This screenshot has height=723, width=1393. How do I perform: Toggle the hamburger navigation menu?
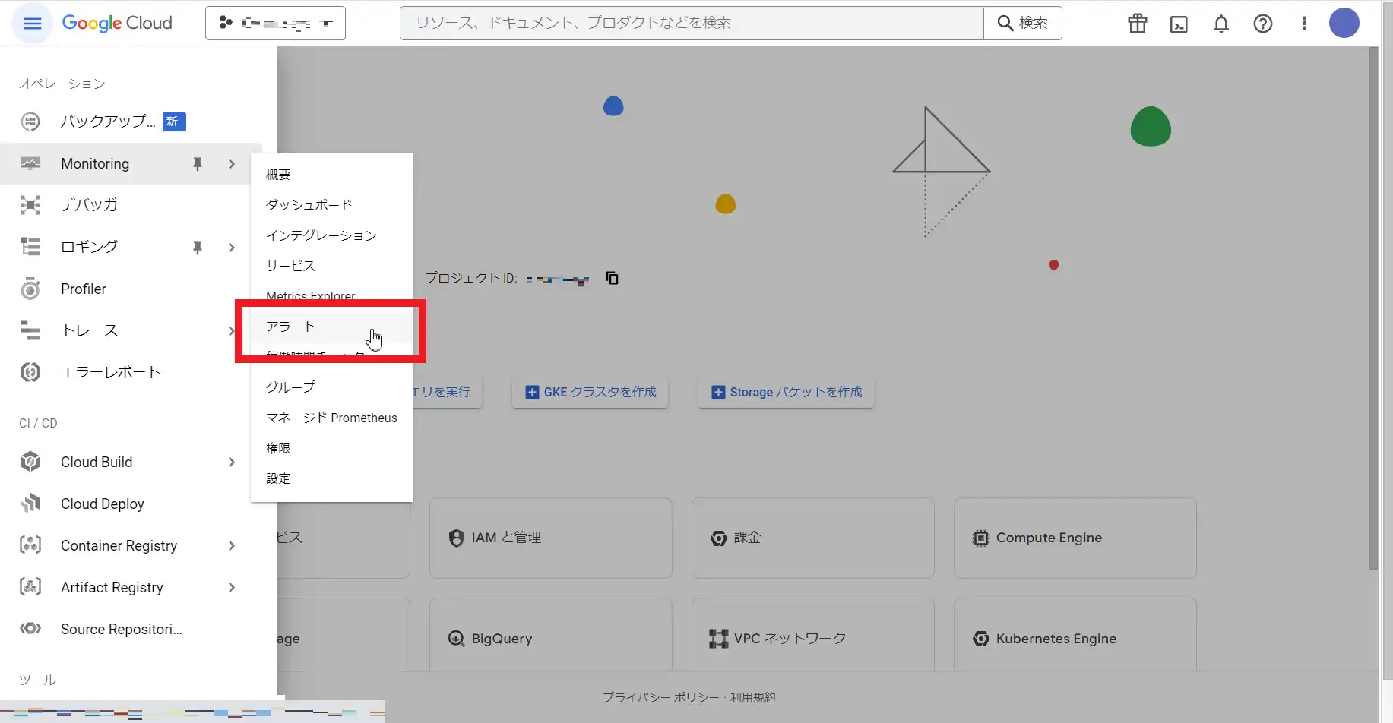click(x=32, y=23)
